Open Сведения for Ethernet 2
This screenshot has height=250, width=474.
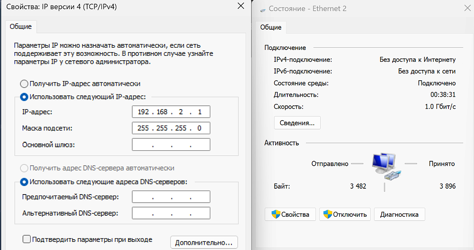coord(297,122)
